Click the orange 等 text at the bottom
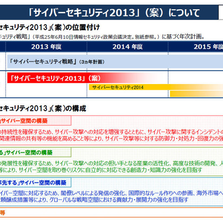 coord(2,213)
